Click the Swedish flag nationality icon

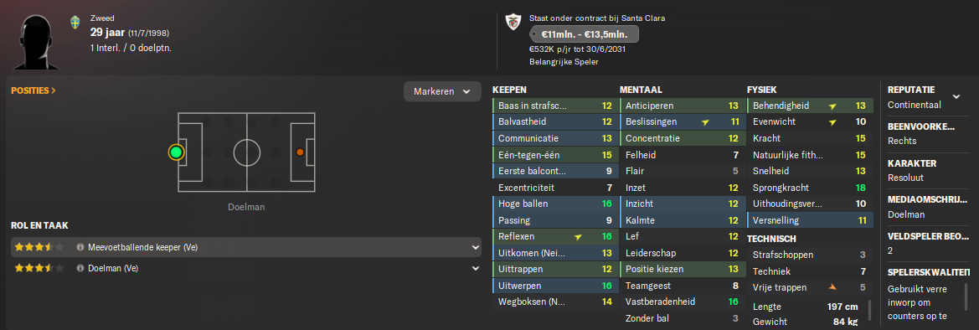click(x=75, y=23)
